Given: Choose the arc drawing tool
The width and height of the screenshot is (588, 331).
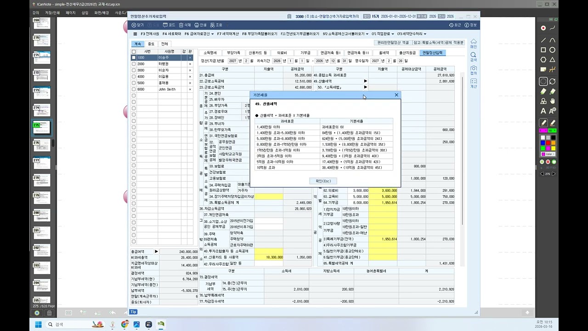Looking at the screenshot, I should 553,40.
